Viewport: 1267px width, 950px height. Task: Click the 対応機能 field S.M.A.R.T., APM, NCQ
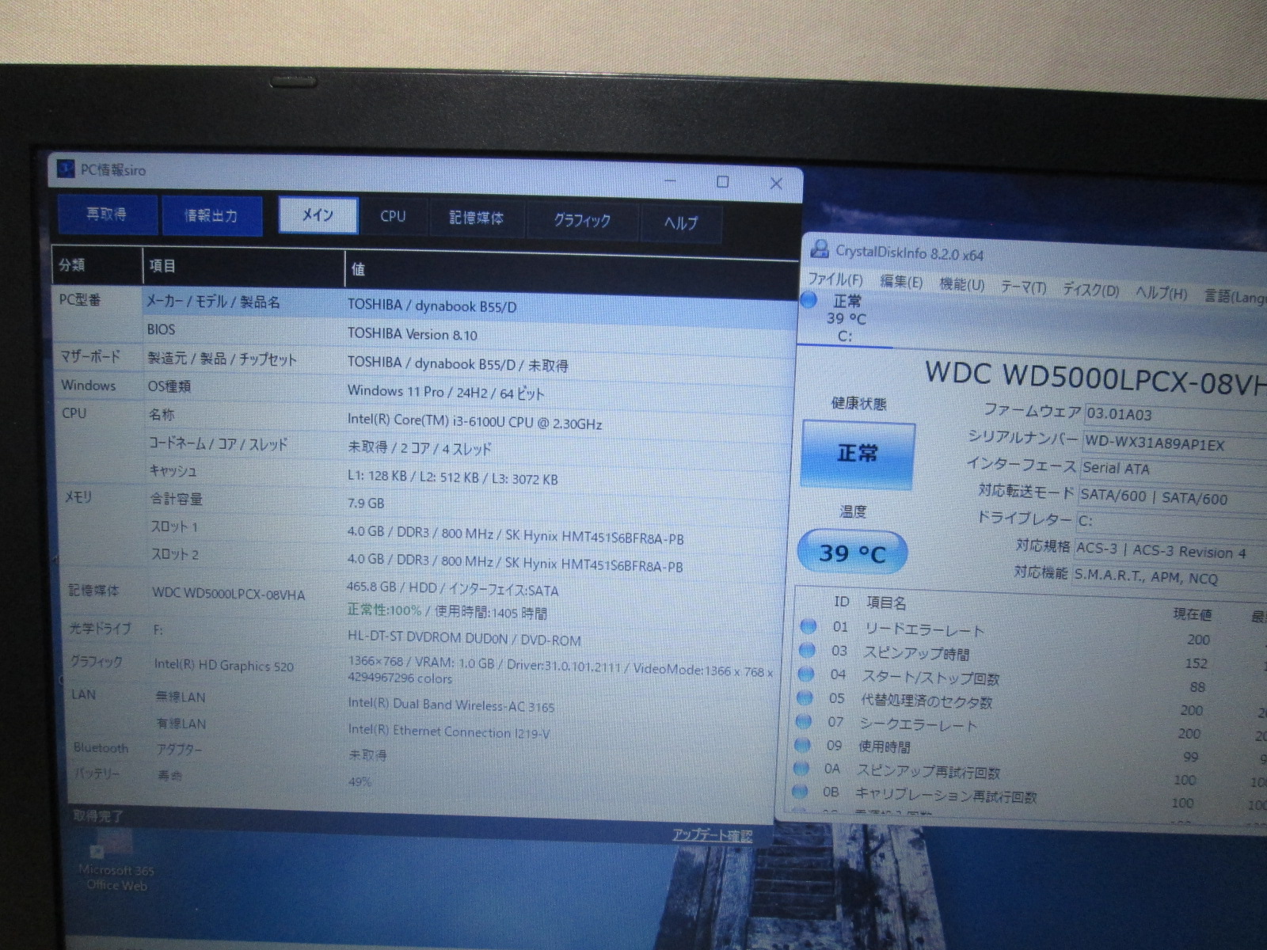pyautogui.click(x=1170, y=577)
